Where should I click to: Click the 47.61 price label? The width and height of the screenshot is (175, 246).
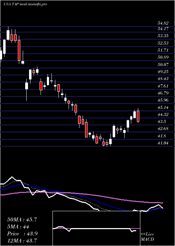(163, 86)
